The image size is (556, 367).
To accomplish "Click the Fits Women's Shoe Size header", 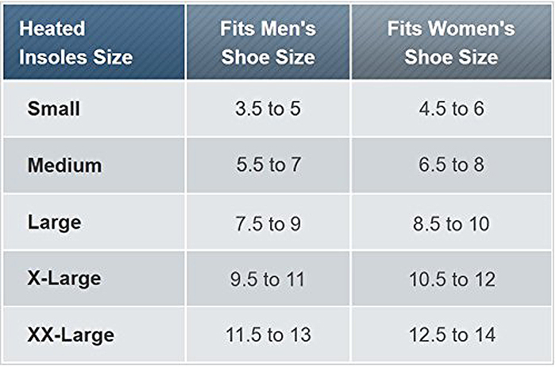I will point(450,43).
